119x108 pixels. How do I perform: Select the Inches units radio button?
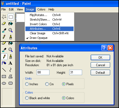27,84
